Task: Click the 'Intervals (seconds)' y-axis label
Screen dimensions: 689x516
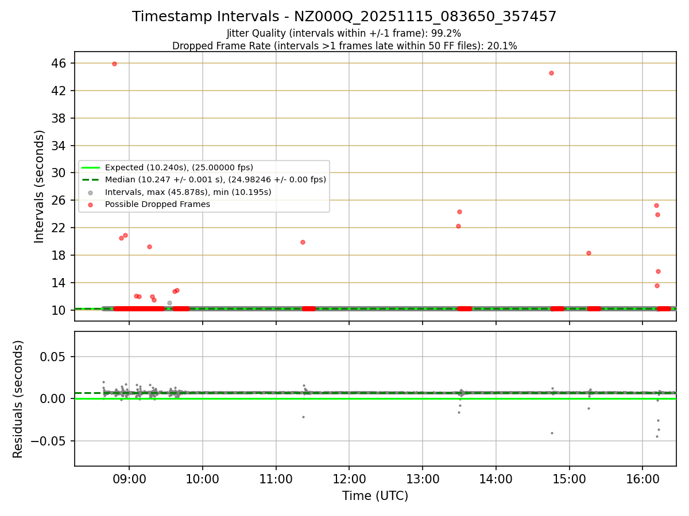Action: (x=39, y=186)
